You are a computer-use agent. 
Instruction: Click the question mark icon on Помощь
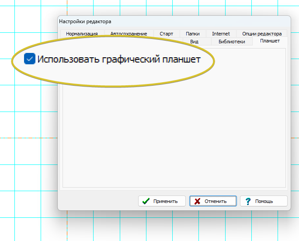coord(248,201)
